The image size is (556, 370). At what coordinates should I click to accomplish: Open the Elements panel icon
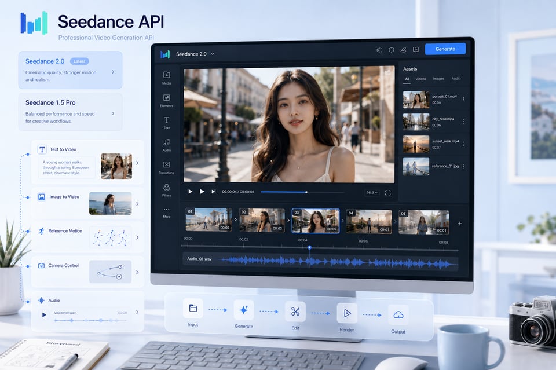coord(166,97)
